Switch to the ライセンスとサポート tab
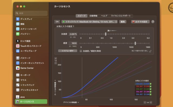 [x=121, y=16]
